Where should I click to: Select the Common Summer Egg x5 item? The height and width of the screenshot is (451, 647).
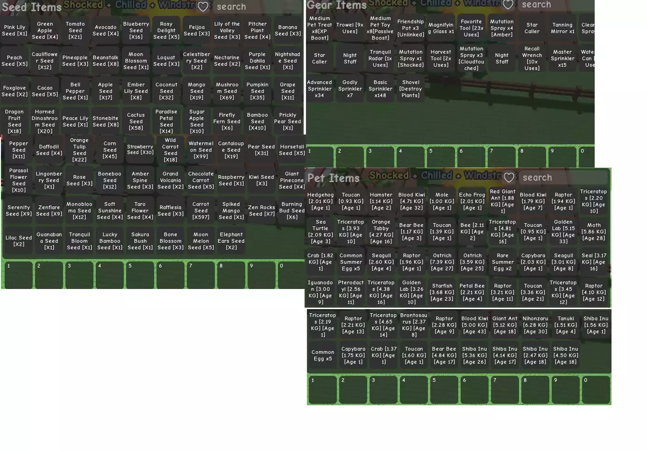click(x=351, y=262)
